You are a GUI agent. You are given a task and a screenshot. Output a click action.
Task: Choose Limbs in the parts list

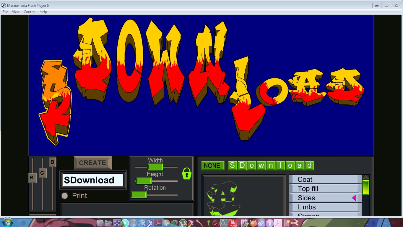[x=325, y=207]
